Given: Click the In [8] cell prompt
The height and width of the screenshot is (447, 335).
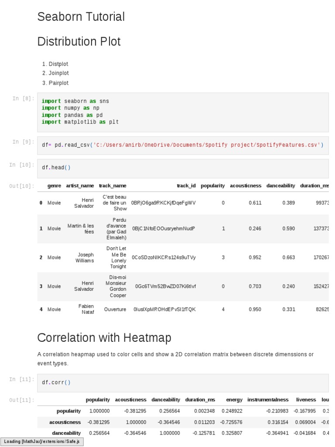Looking at the screenshot, I should pos(23,99).
